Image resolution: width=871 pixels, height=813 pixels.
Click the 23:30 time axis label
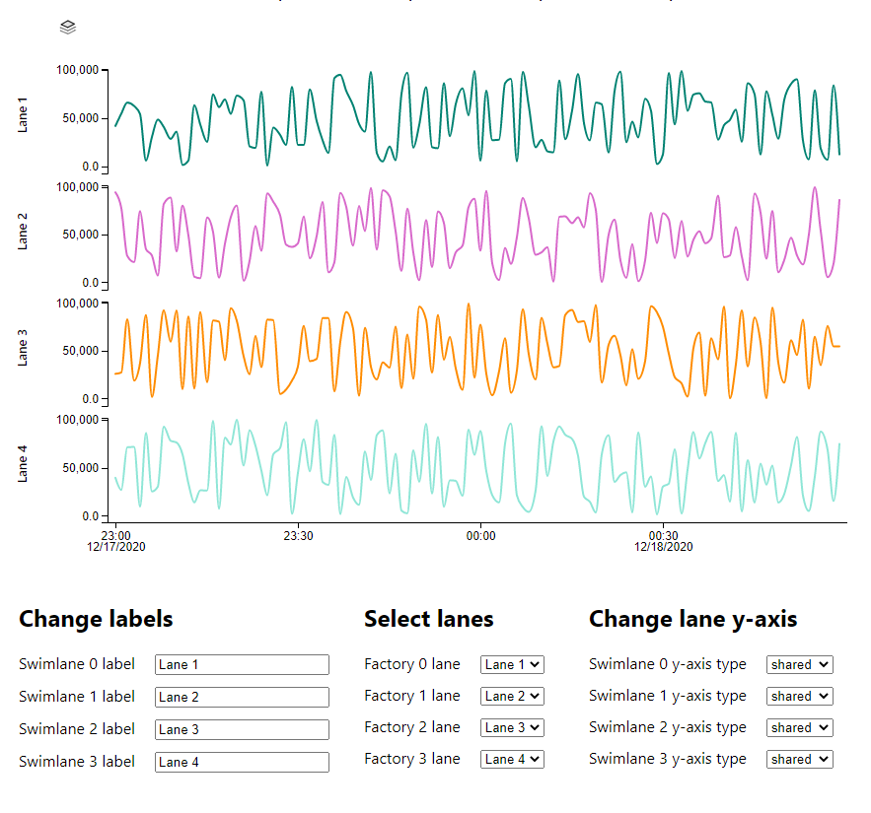click(x=298, y=536)
